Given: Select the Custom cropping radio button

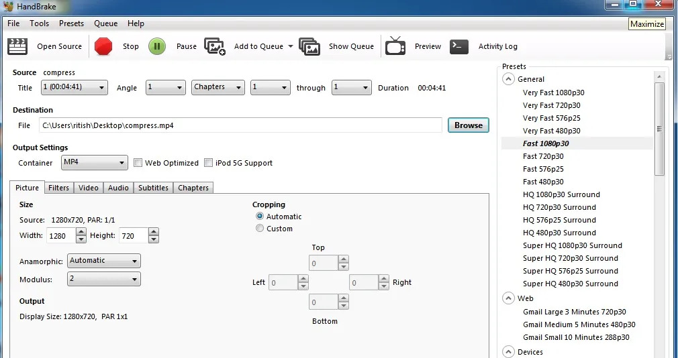Looking at the screenshot, I should click(x=259, y=228).
